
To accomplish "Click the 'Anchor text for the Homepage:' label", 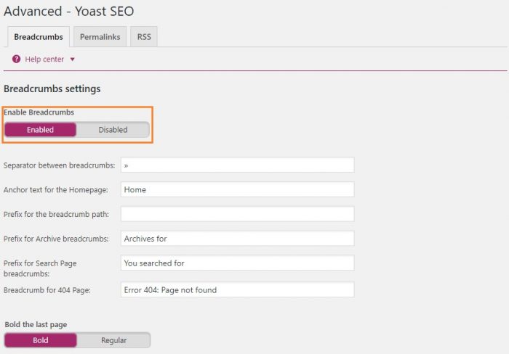I will 56,190.
